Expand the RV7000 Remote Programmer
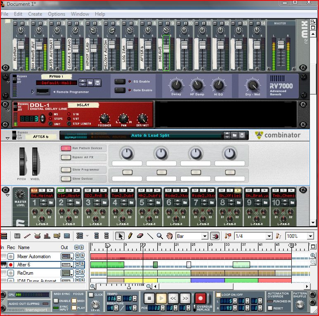This screenshot has height=316, width=319. (x=33, y=92)
